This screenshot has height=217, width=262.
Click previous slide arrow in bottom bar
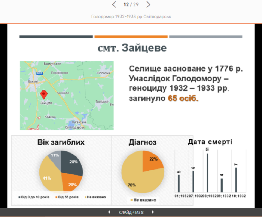coord(109,212)
